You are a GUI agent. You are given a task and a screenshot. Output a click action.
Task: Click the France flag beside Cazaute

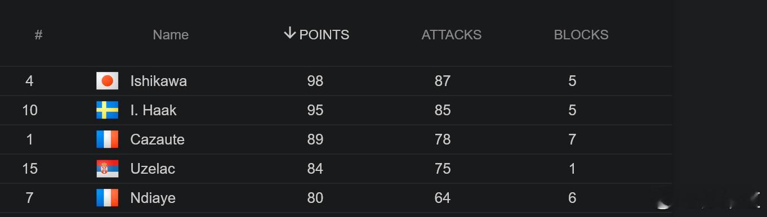(107, 139)
